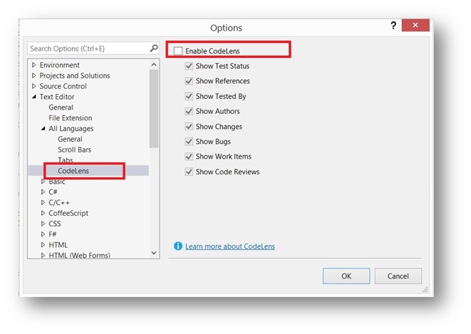471x334 pixels.
Task: Expand the F# node arrow
Action: (43, 234)
